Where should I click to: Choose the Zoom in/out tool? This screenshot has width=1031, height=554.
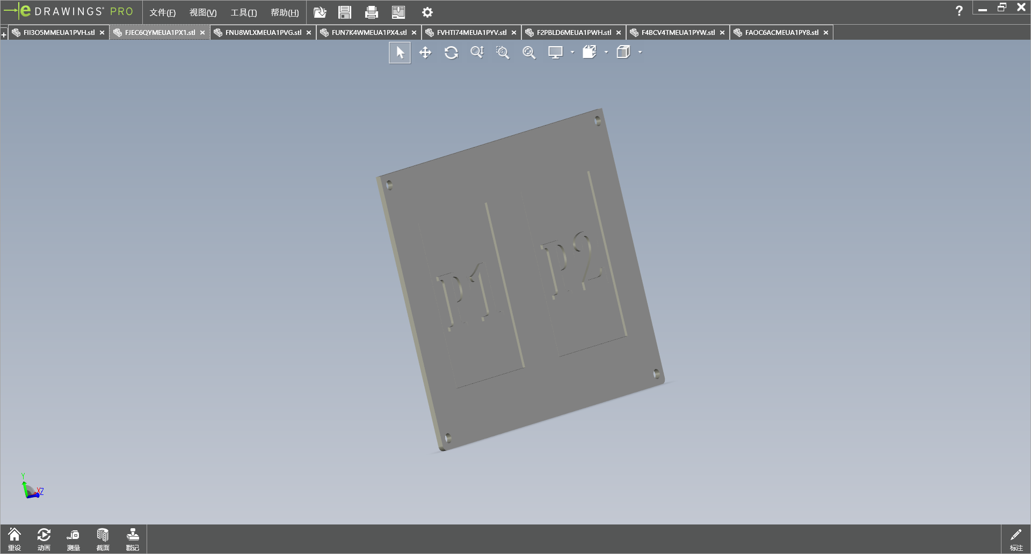coord(477,53)
